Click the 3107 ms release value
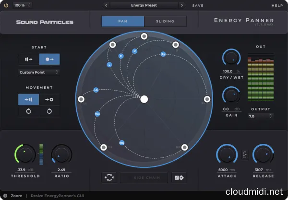 (263, 170)
